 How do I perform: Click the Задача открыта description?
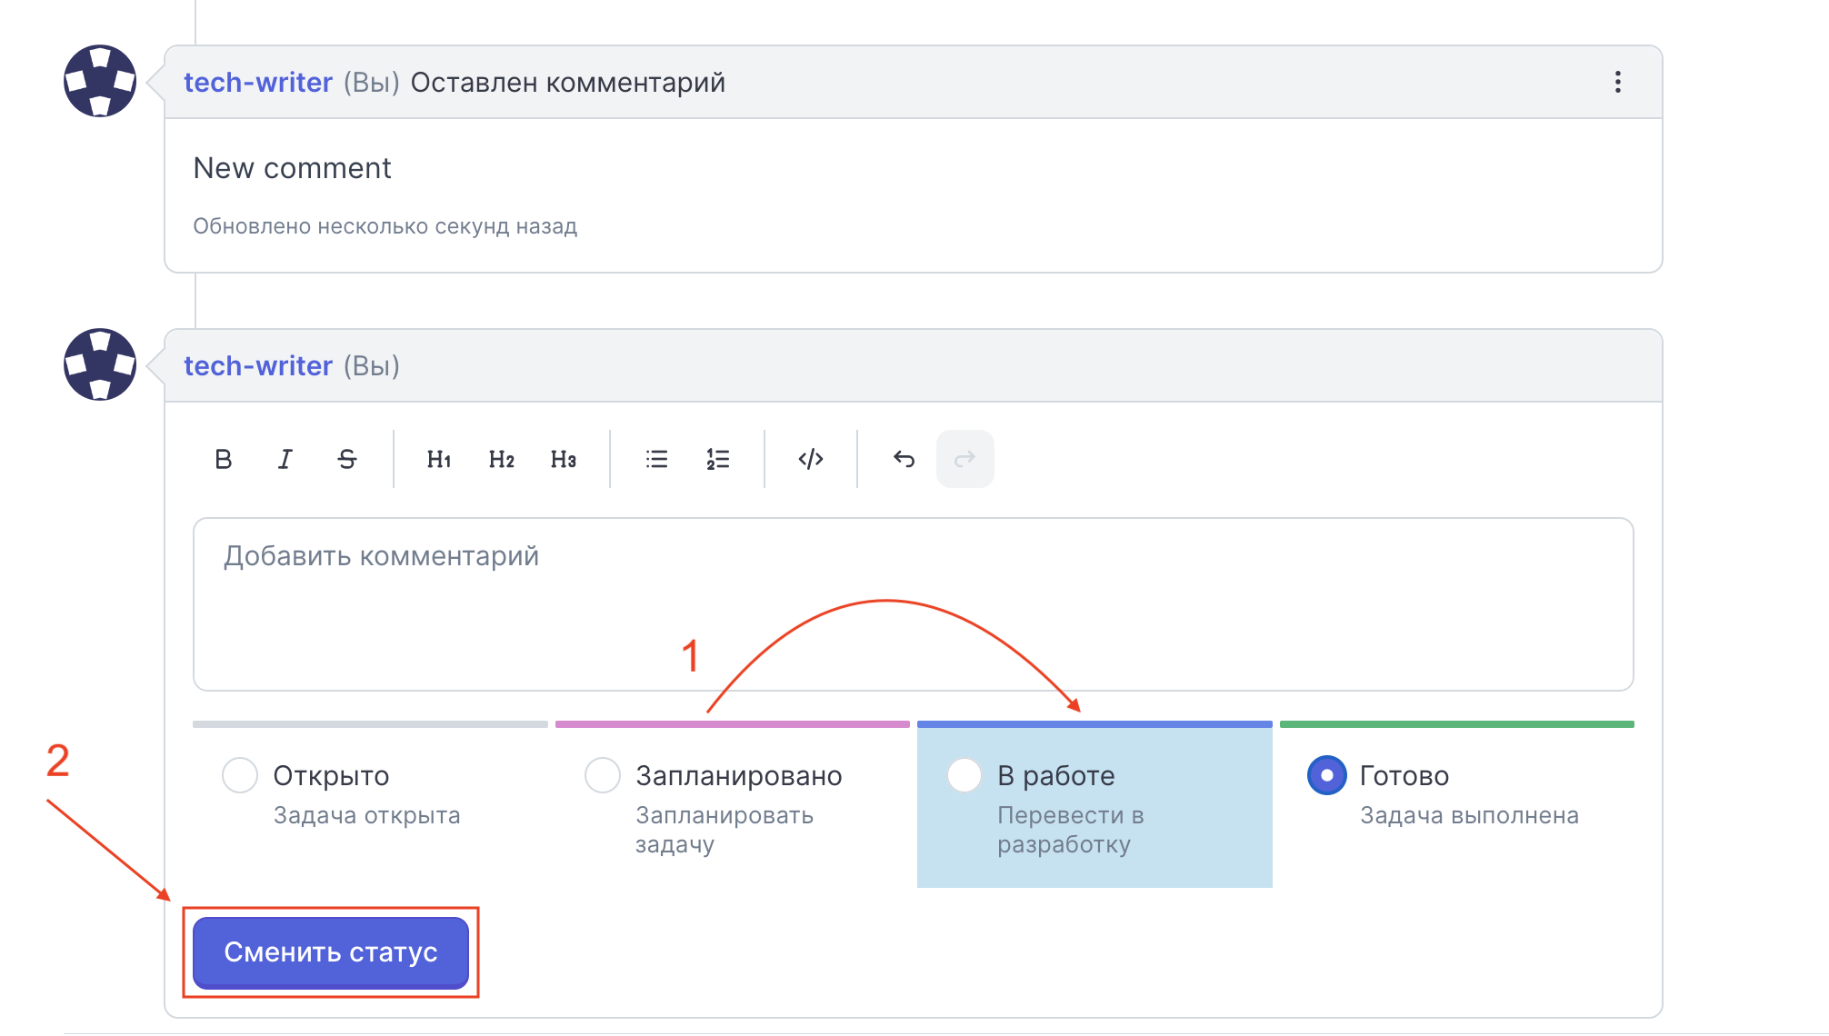point(367,815)
